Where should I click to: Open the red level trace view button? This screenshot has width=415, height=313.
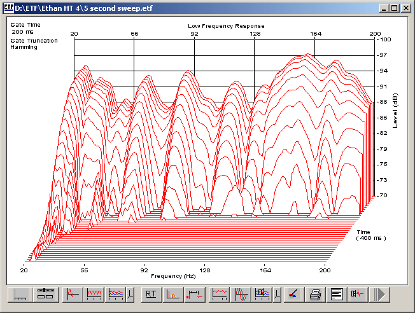click(x=219, y=295)
